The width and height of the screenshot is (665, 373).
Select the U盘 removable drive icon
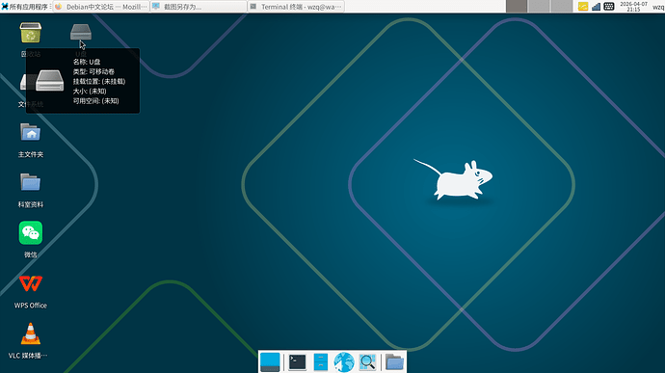tap(81, 32)
